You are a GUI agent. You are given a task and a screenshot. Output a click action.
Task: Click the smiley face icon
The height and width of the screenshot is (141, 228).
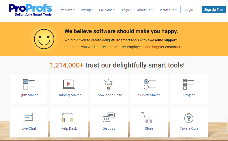click(44, 39)
